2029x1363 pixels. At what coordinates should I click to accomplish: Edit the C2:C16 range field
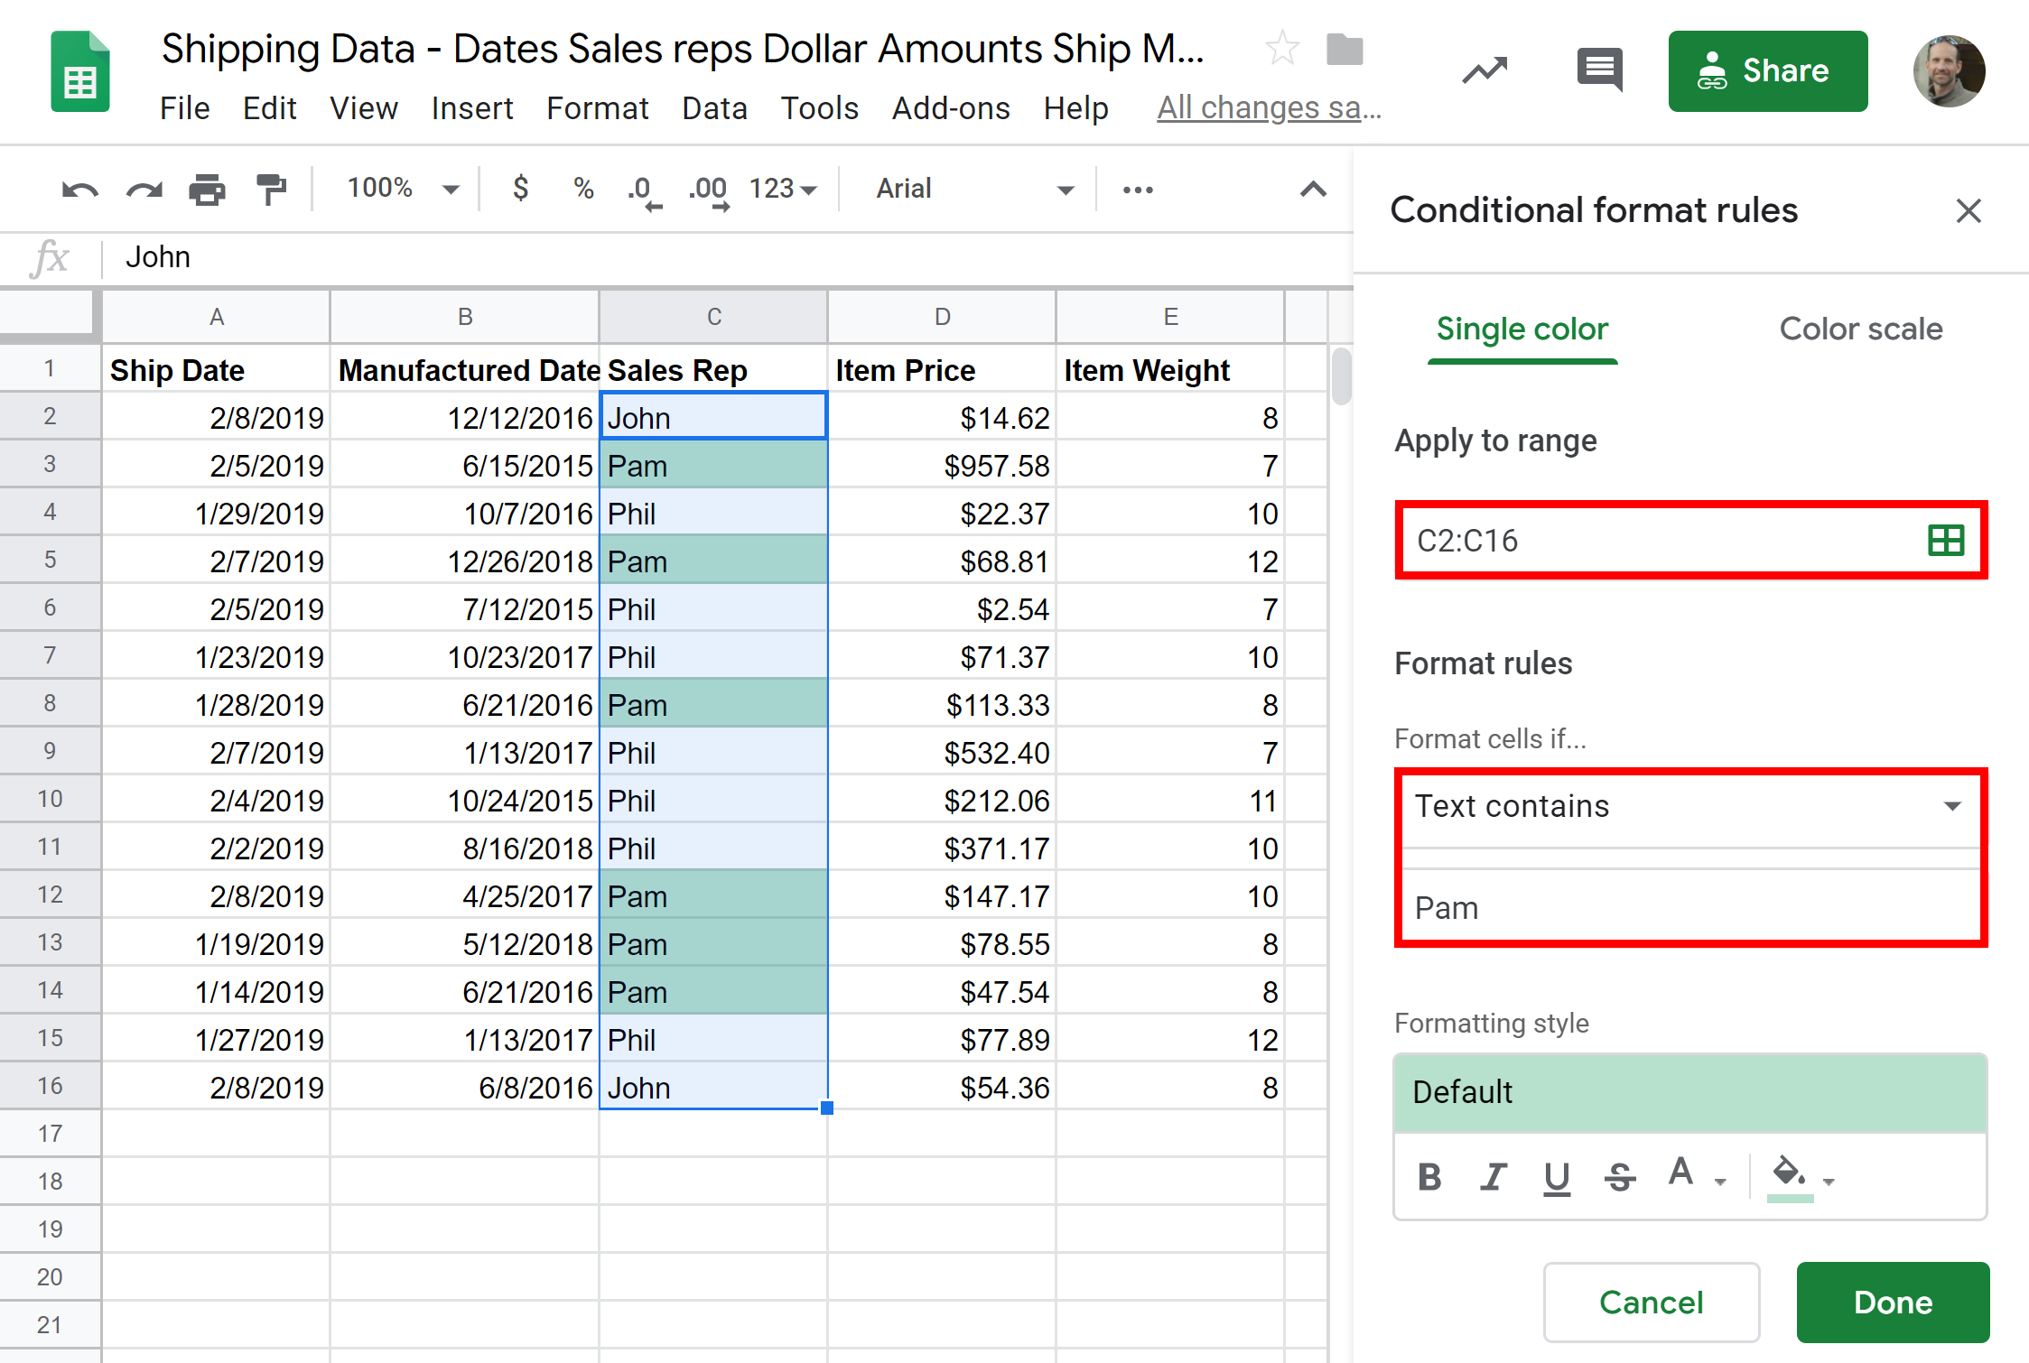click(x=1661, y=541)
